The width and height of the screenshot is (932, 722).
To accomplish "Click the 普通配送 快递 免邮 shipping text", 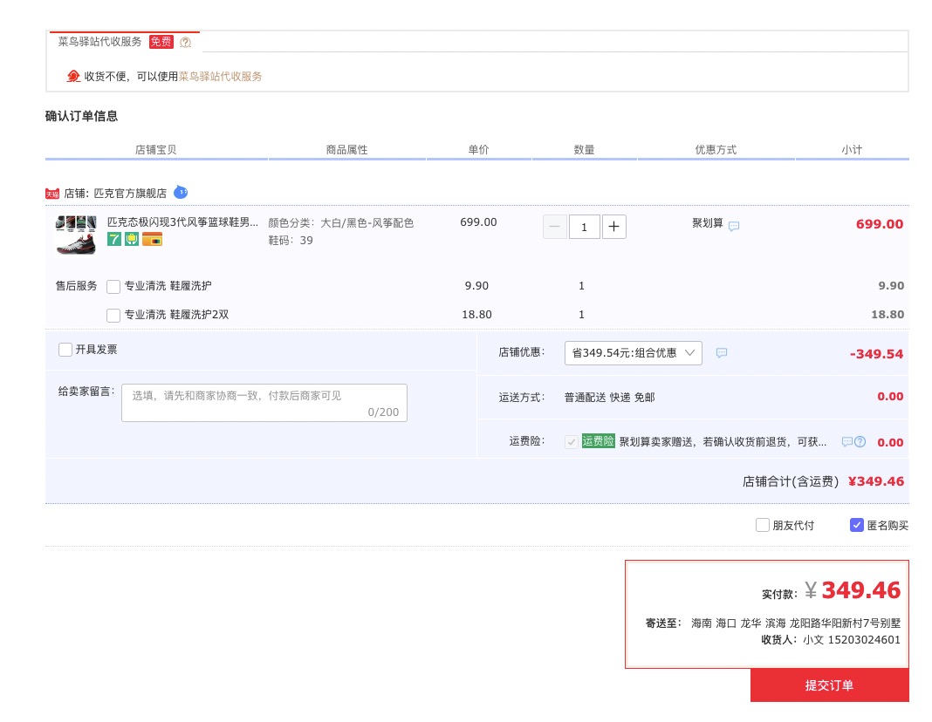I will (x=609, y=398).
